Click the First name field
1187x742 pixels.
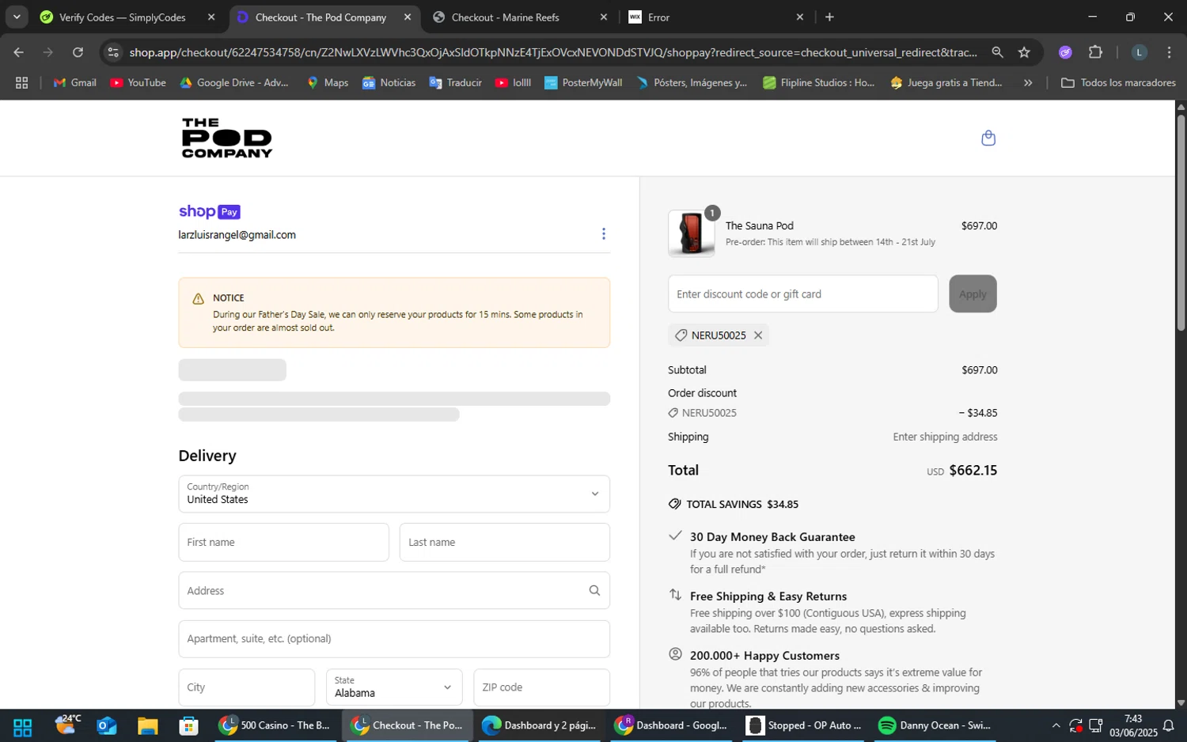pyautogui.click(x=283, y=543)
